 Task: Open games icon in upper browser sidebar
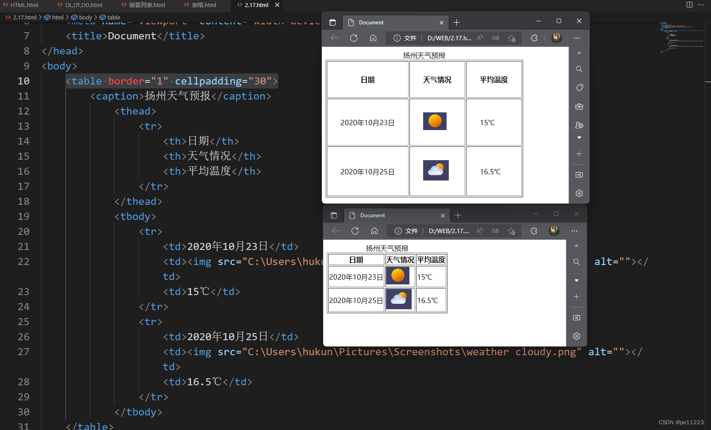579,125
